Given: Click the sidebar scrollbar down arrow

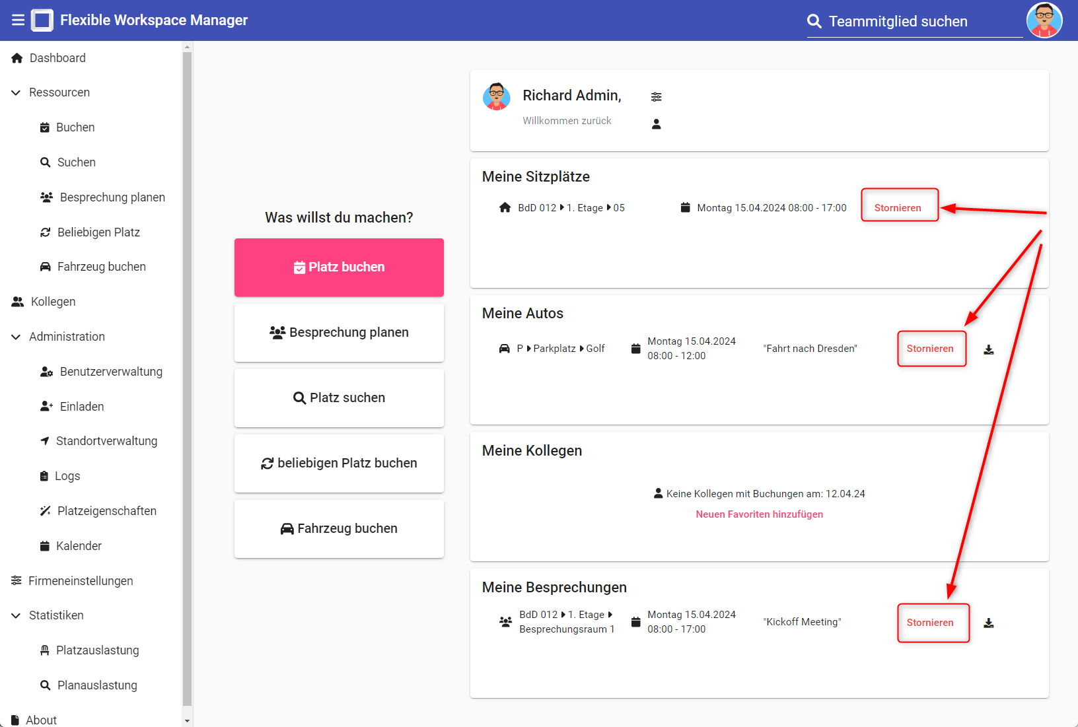Looking at the screenshot, I should coord(187,720).
